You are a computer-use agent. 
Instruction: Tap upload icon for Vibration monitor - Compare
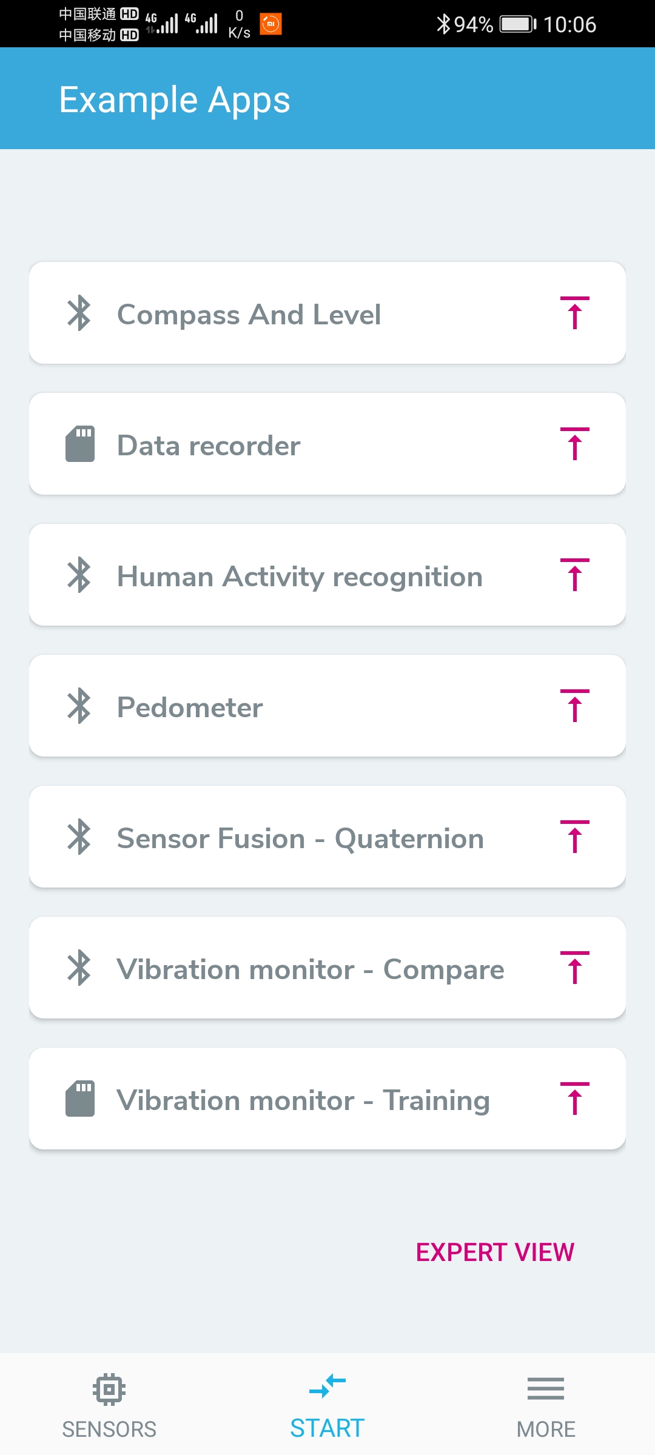tap(574, 968)
